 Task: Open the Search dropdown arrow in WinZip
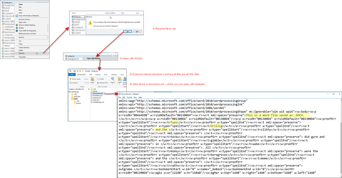point(113,84)
